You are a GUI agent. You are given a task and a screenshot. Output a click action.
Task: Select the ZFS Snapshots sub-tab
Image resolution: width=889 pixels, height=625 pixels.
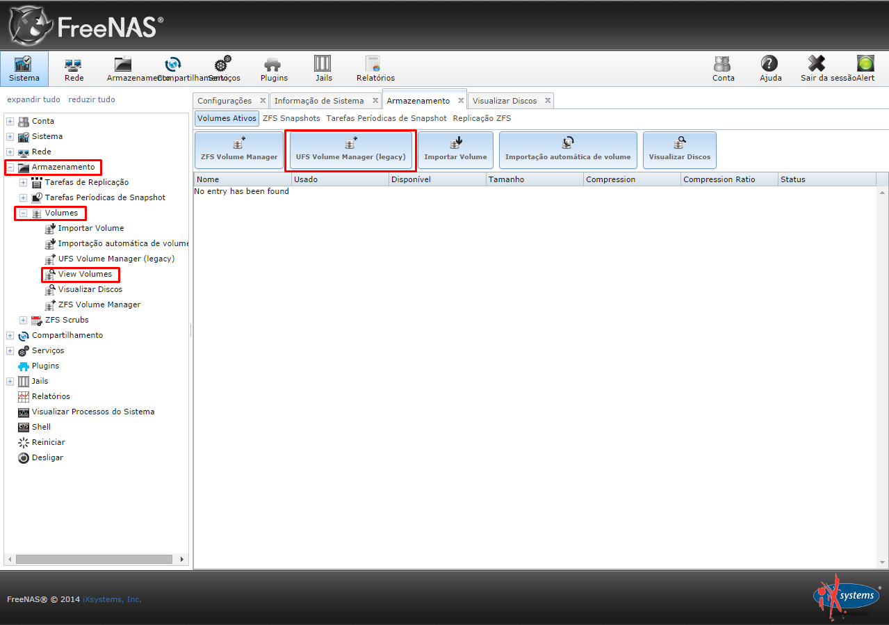[291, 118]
